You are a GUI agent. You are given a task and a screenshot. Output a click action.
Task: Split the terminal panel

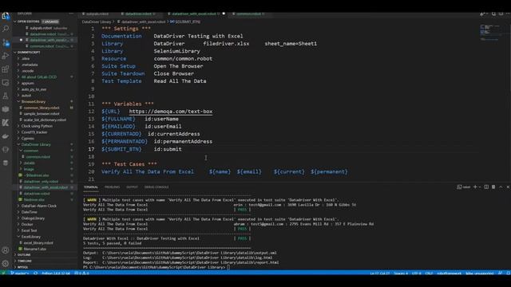486,187
